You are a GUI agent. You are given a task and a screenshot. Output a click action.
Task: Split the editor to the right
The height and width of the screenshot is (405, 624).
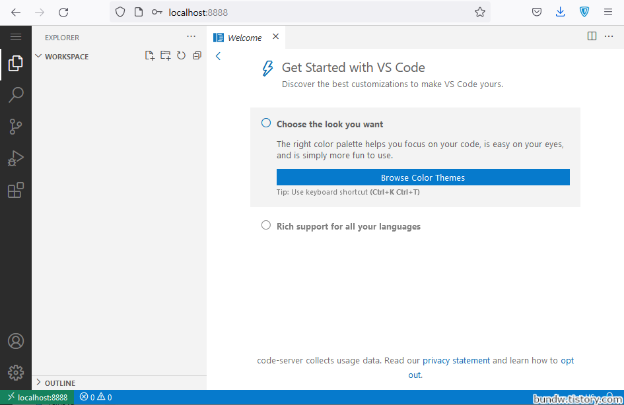tap(592, 36)
